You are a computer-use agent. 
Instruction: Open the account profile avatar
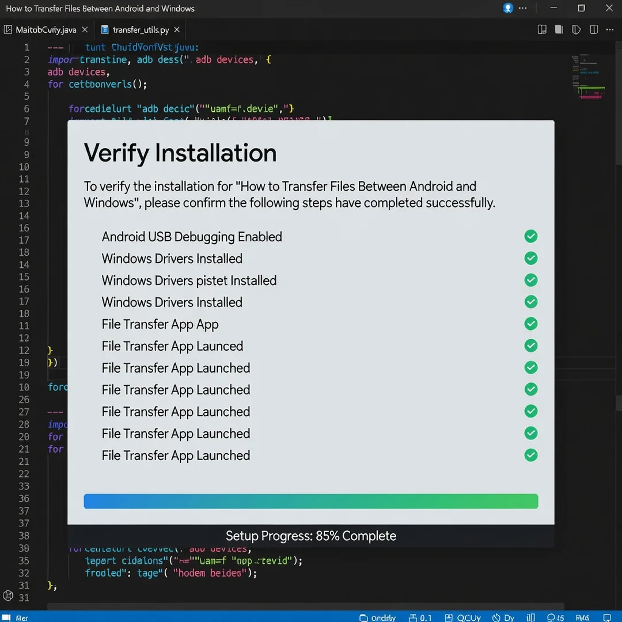508,8
